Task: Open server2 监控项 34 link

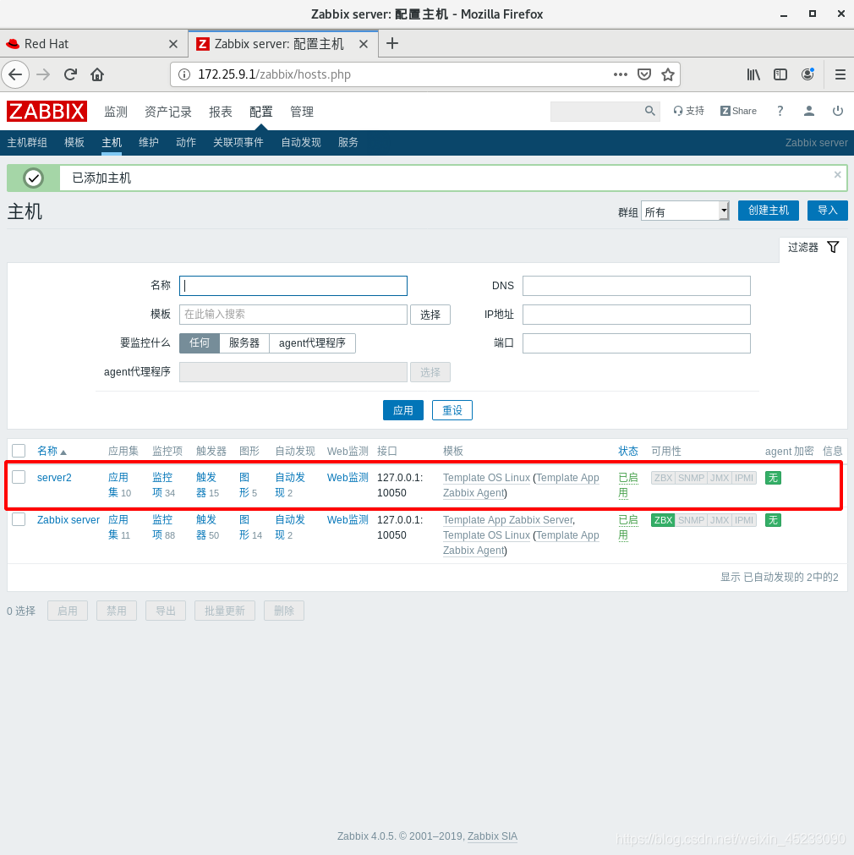Action: point(163,485)
